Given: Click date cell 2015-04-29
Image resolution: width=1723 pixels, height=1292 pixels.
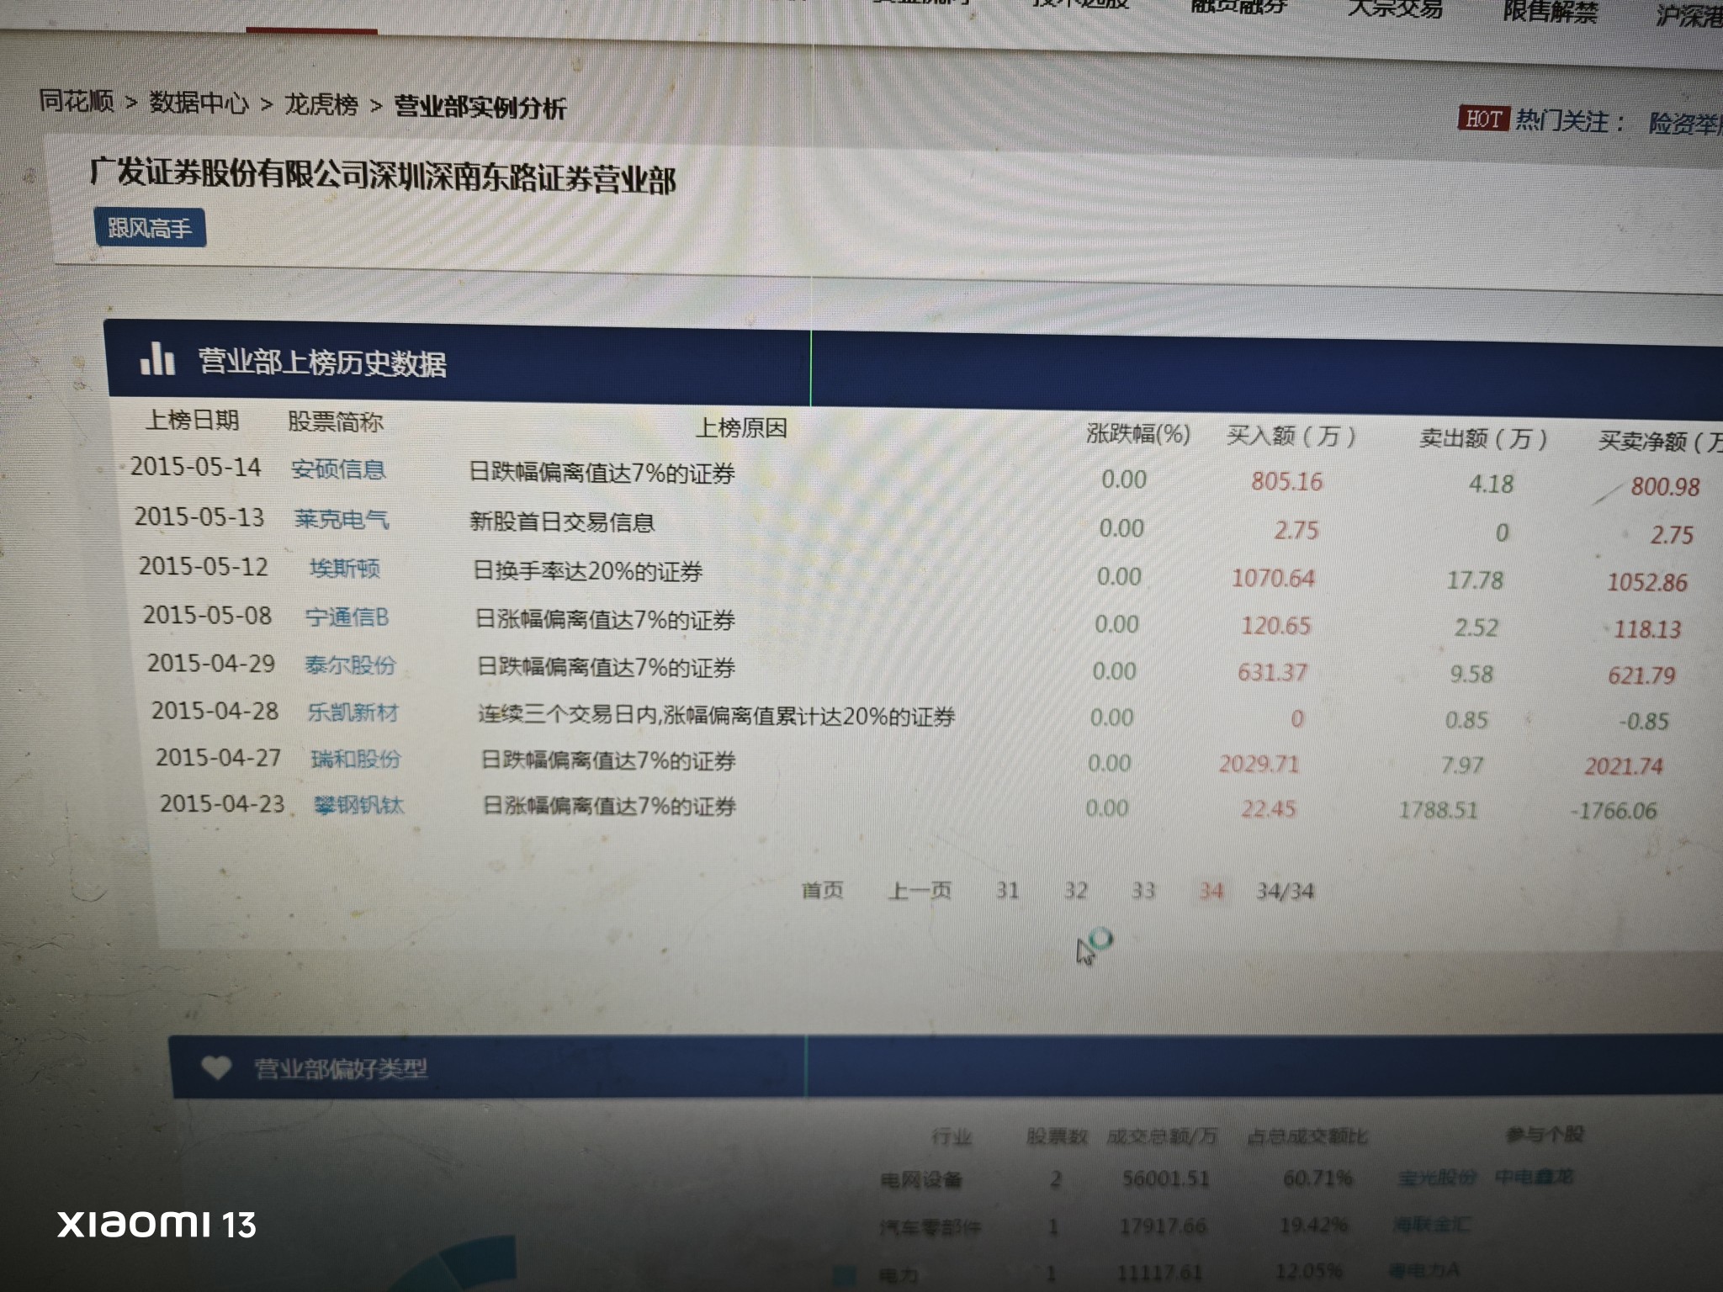Looking at the screenshot, I should click(211, 664).
